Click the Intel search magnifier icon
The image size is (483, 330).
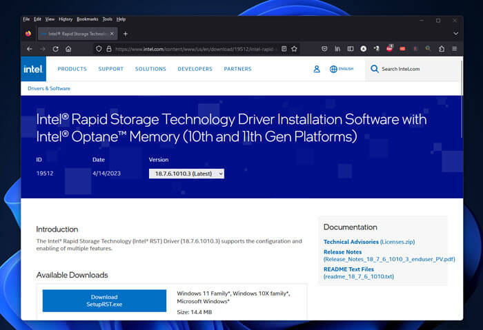click(x=374, y=69)
